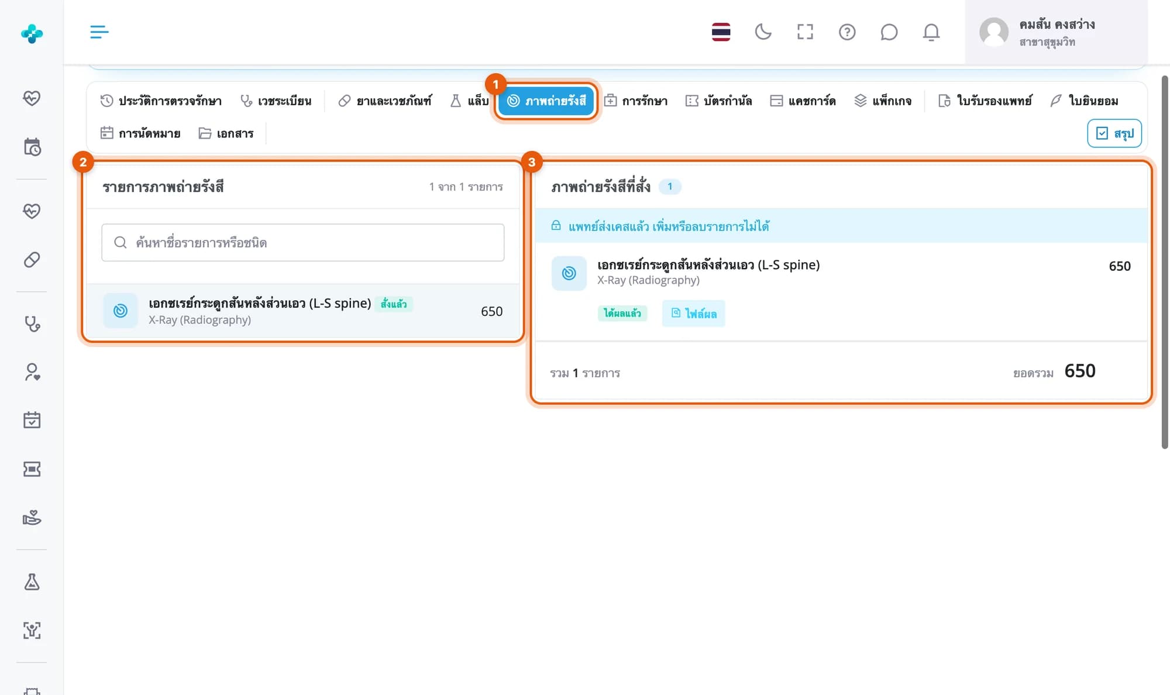Open the notifications bell
The image size is (1170, 695).
931,32
